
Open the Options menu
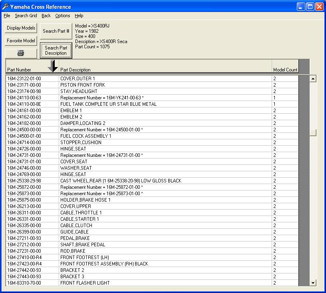pos(63,16)
